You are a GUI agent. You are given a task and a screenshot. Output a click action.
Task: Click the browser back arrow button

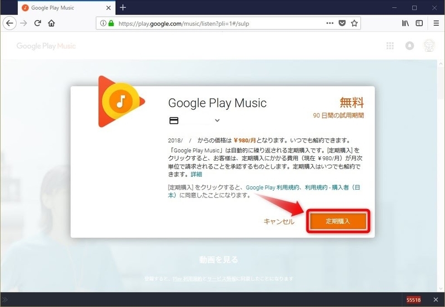coord(9,23)
